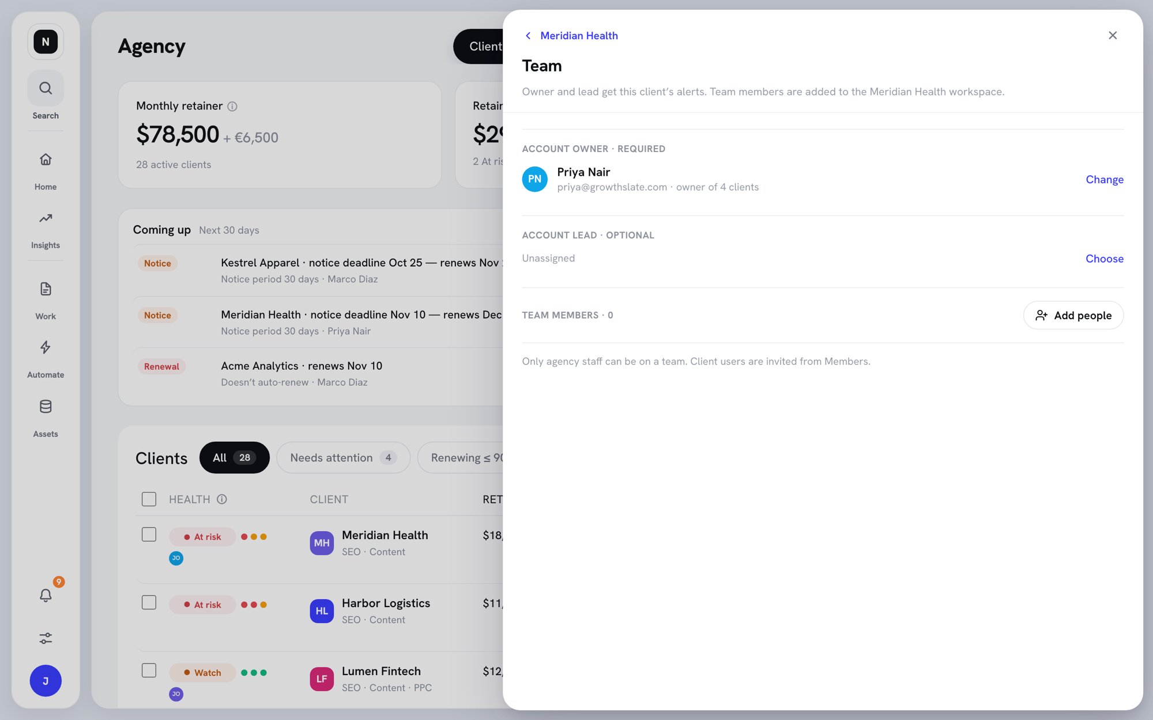Click the JO avatar under Lumen Fintech

[x=176, y=694]
